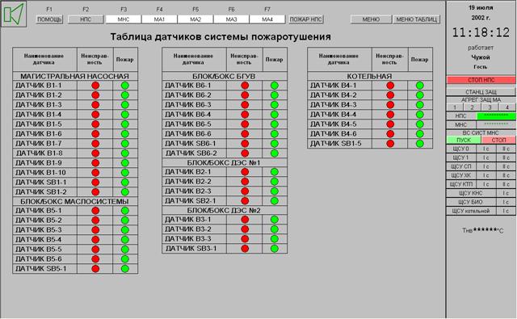Click the ПОЖАР НПС button
Viewport: 517px width, 319px height.
coord(305,19)
